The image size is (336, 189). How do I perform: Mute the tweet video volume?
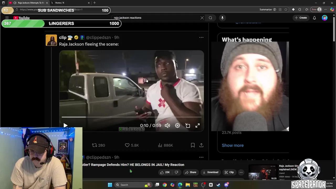coord(167,125)
